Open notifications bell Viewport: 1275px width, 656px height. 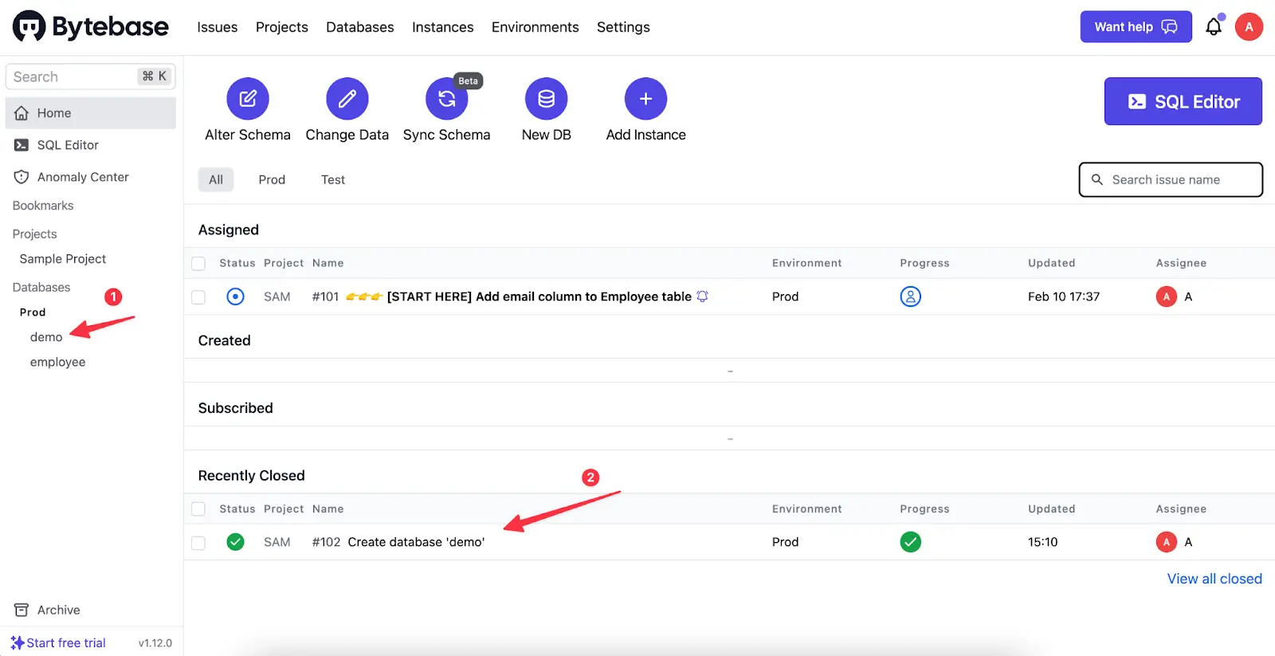(x=1214, y=26)
